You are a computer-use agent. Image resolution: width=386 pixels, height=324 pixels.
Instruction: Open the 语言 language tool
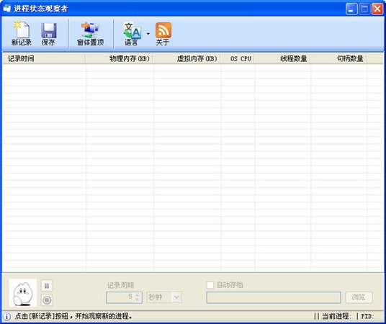132,34
